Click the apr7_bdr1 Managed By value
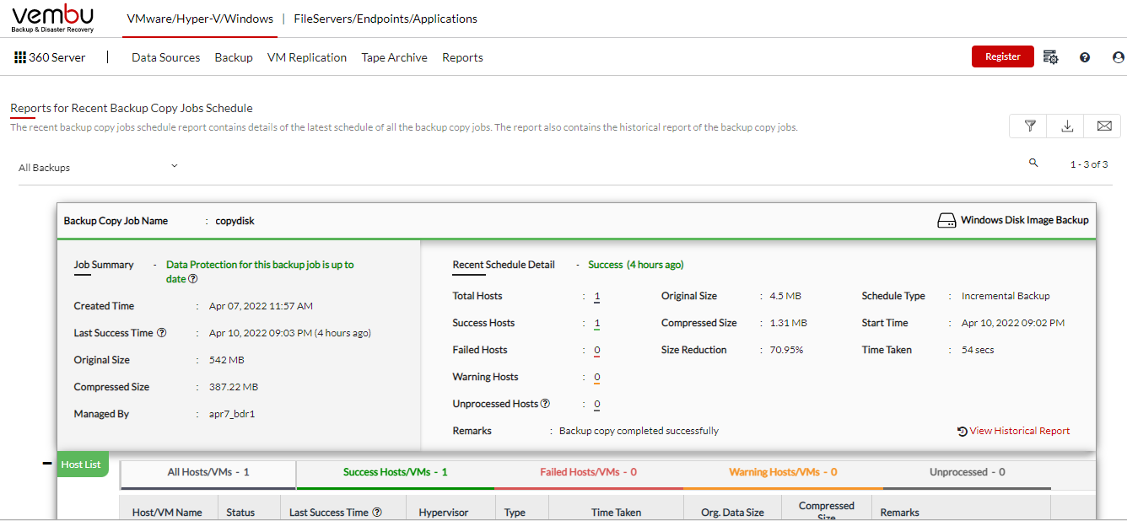Image resolution: width=1127 pixels, height=521 pixels. [x=231, y=414]
